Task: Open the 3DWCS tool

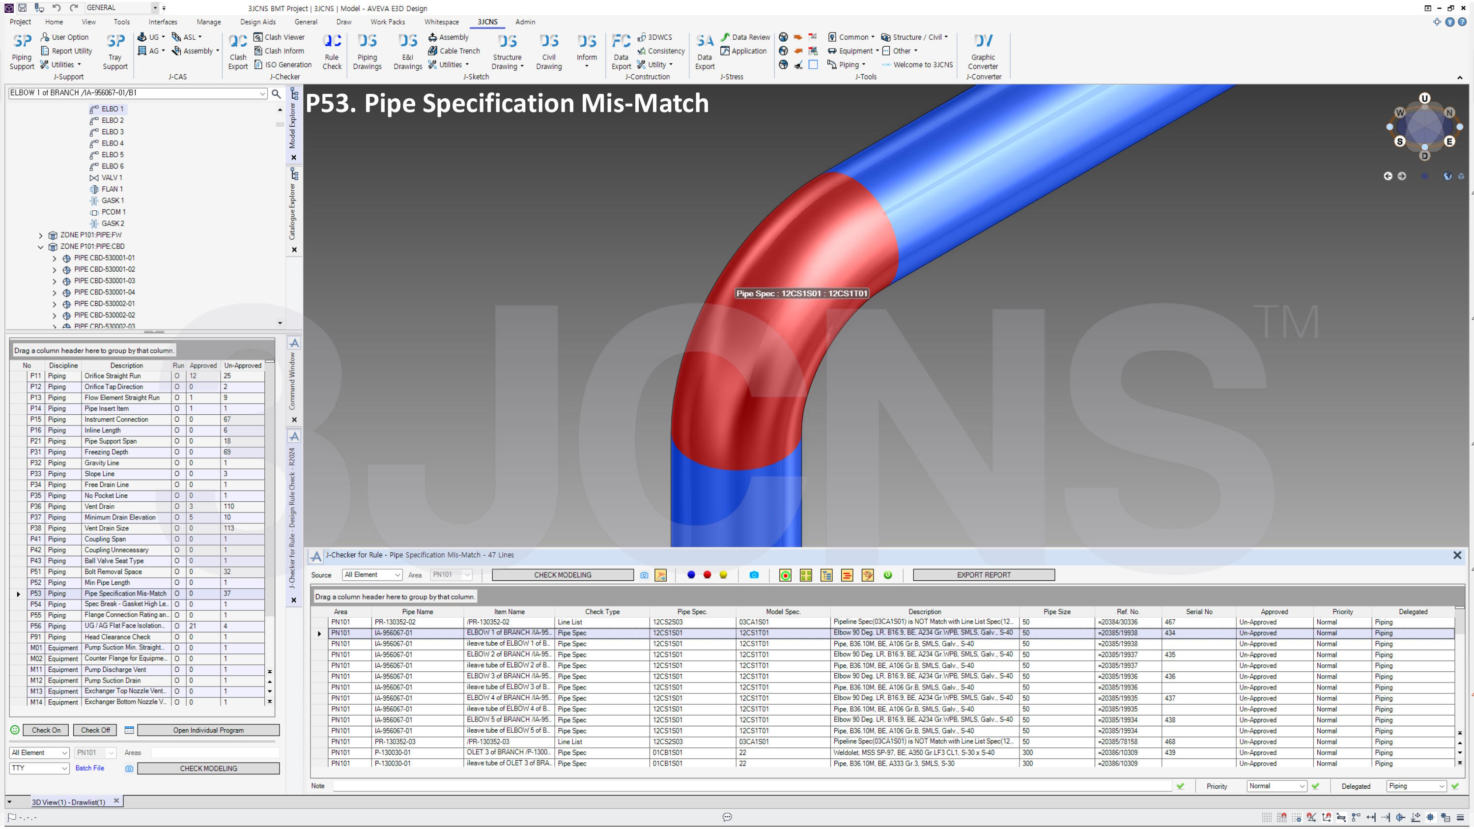Action: tap(654, 37)
